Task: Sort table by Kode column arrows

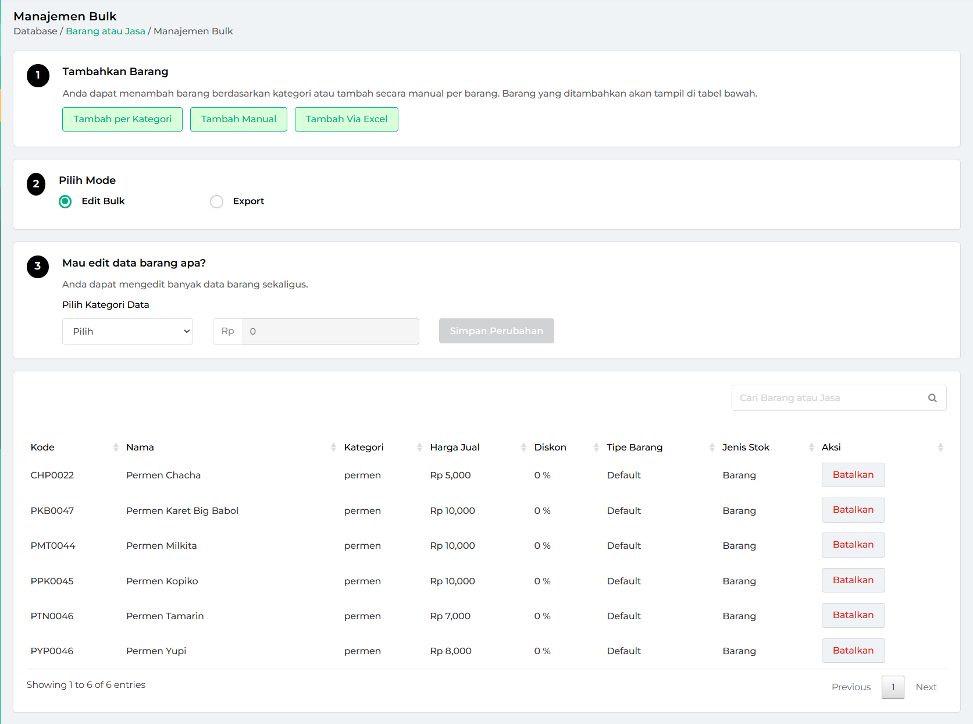Action: [116, 448]
